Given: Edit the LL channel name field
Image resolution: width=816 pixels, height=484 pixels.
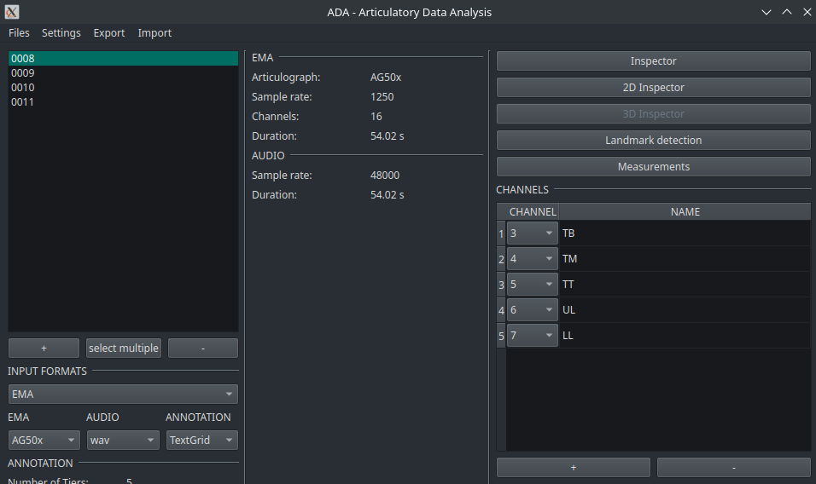Looking at the screenshot, I should (x=683, y=336).
